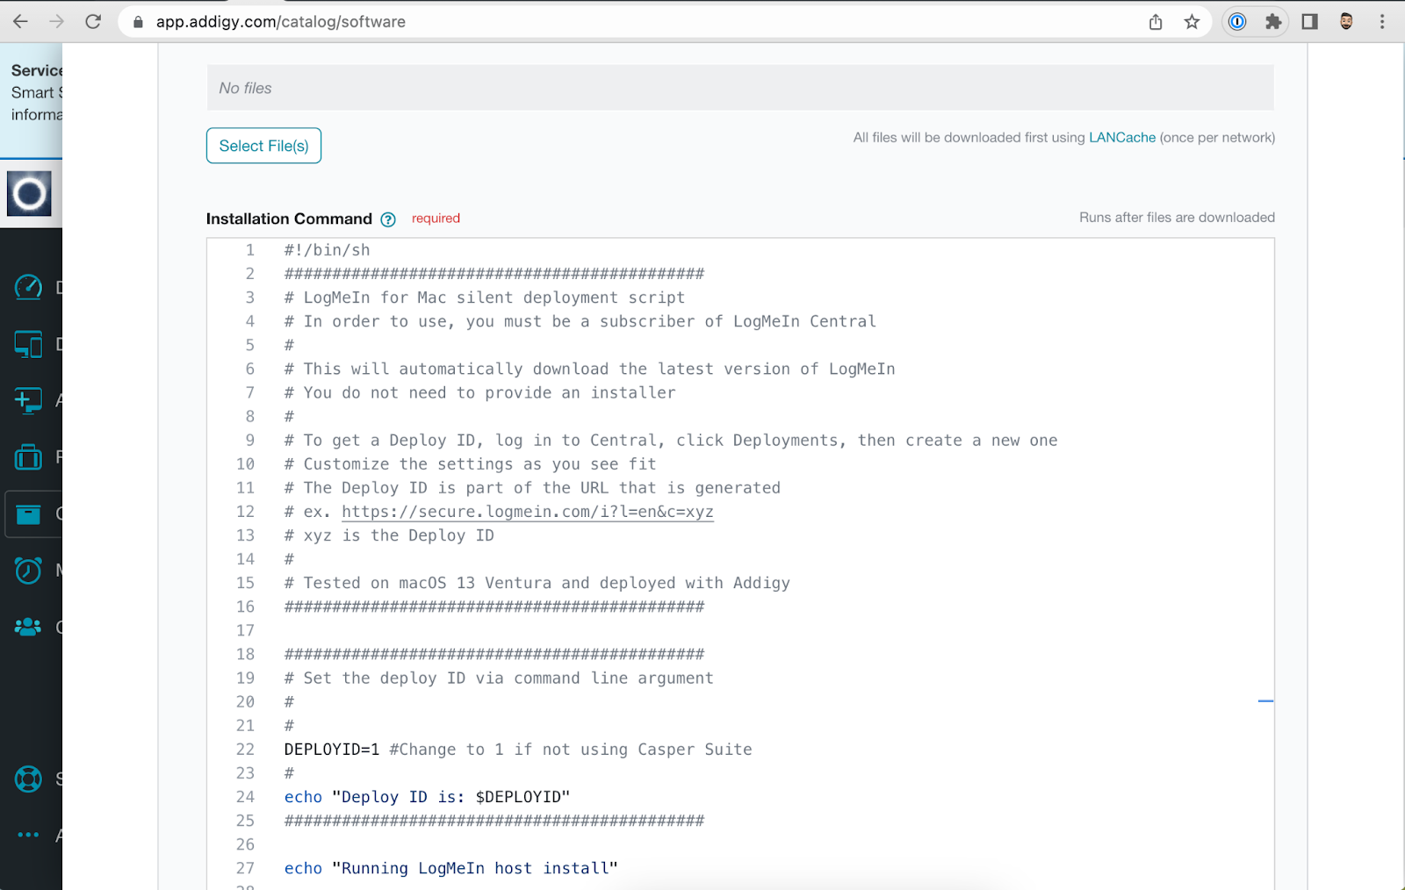Open the add-device monitor icon in sidebar
This screenshot has height=890, width=1405.
[x=28, y=400]
